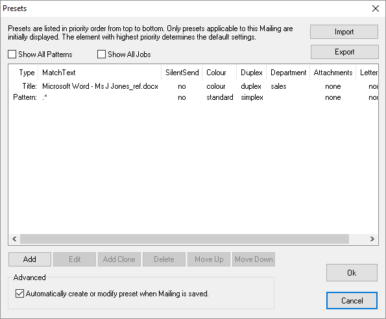Viewport: 386px width, 319px height.
Task: Click the Attachments column header
Action: click(333, 73)
